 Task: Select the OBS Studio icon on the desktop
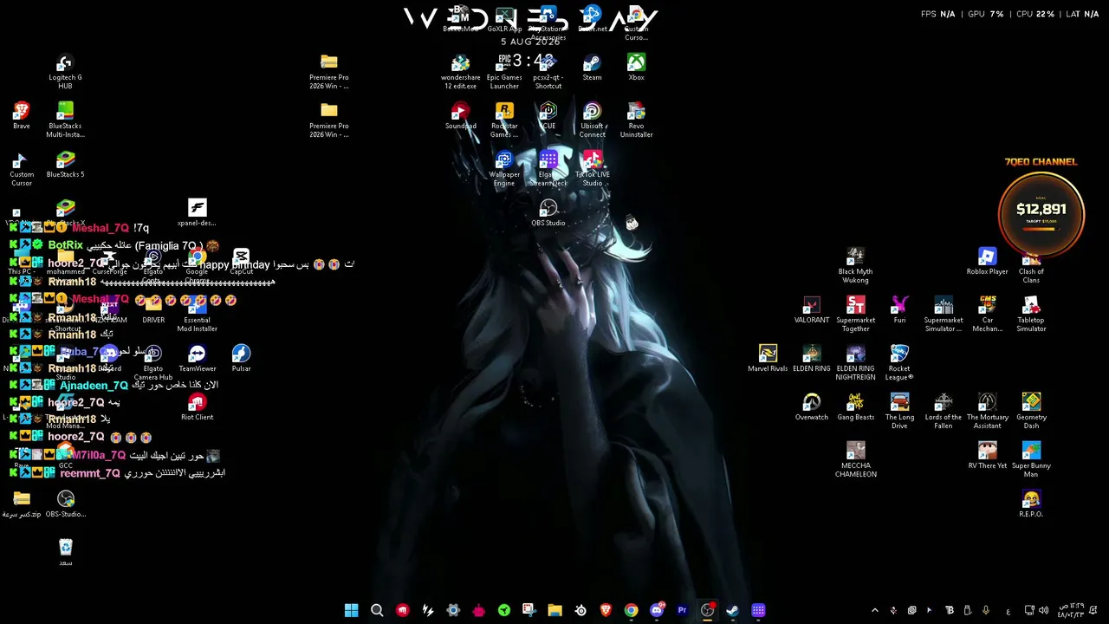(x=548, y=212)
